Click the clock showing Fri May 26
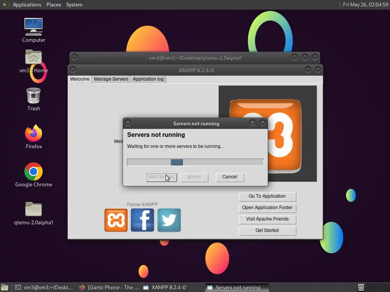Image resolution: width=390 pixels, height=292 pixels. point(366,5)
